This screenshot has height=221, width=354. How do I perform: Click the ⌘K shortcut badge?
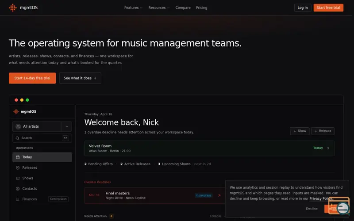pyautogui.click(x=65, y=138)
